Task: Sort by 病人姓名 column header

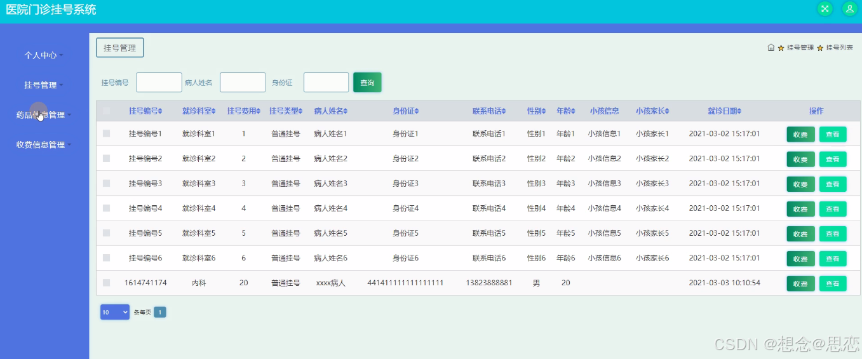Action: (x=331, y=111)
